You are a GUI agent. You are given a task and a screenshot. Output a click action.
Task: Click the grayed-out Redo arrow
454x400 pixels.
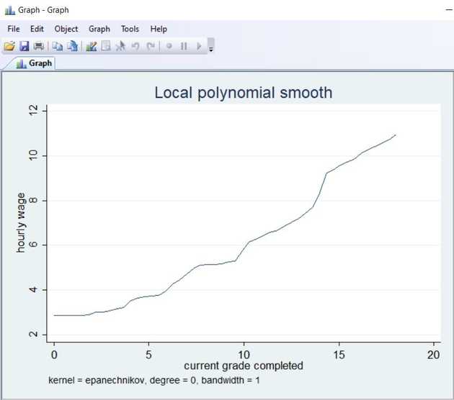tap(151, 46)
